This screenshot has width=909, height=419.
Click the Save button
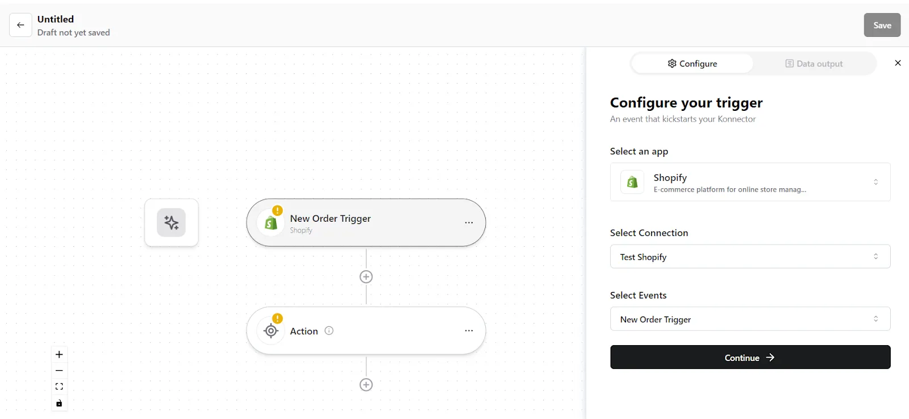pos(882,25)
